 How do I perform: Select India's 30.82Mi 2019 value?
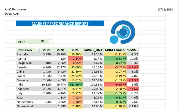tap(47, 84)
